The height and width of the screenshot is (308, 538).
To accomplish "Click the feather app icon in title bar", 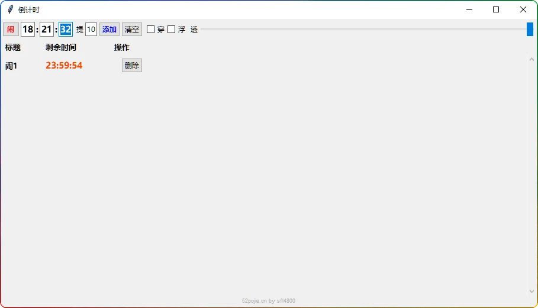I will pos(10,9).
